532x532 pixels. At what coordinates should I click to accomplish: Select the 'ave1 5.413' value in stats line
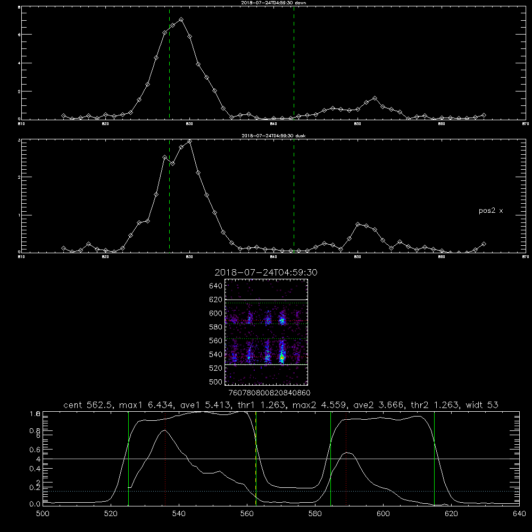[x=205, y=405]
